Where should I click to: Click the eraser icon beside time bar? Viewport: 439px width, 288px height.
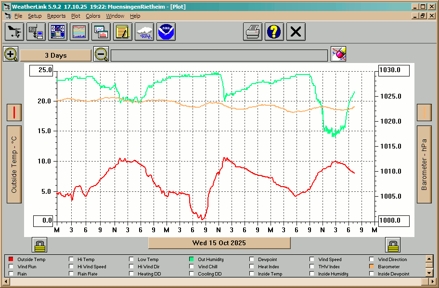coord(339,54)
